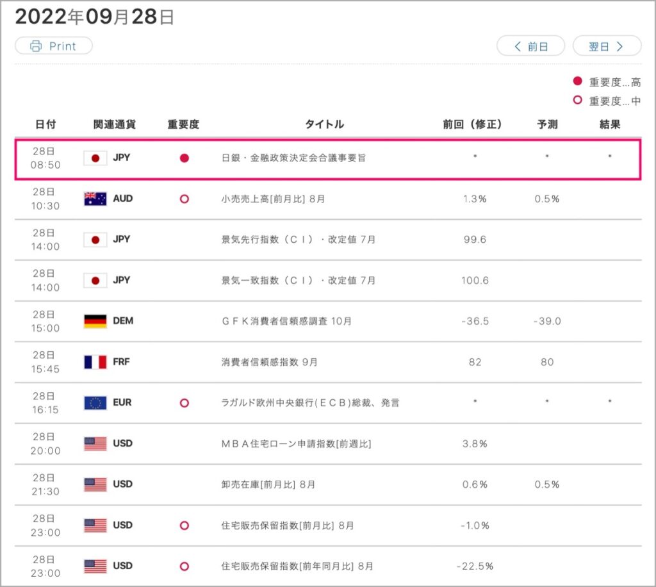Click the Japan flag in the 景気一致指数 row
The image size is (656, 587).
pyautogui.click(x=95, y=280)
